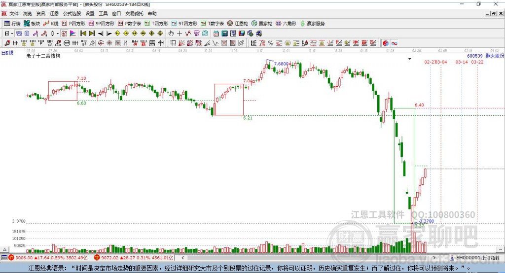Select the crosshair cursor tool
The image size is (505, 273).
180,34
